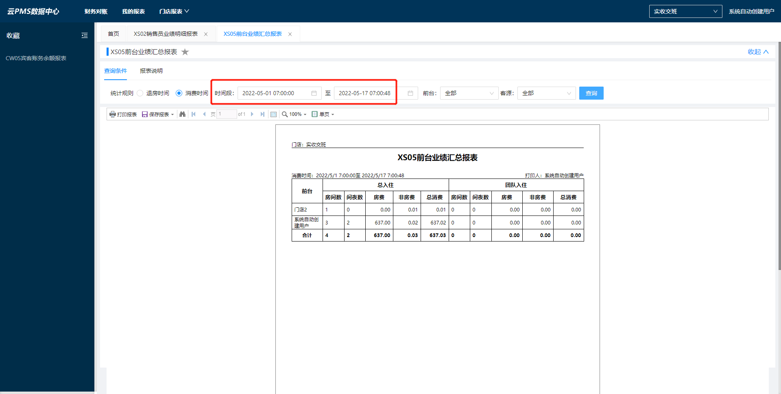Viewport: 781px width, 394px height.
Task: Go to last report page
Action: 262,114
